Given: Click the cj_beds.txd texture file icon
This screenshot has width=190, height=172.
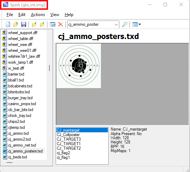Looking at the screenshot, I should 5,157.
